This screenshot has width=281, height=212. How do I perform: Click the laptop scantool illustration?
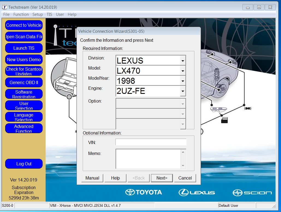point(64,78)
